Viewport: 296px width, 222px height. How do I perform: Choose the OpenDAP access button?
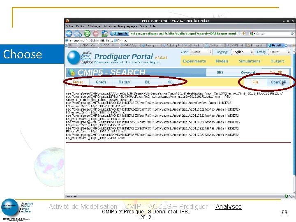278,82
